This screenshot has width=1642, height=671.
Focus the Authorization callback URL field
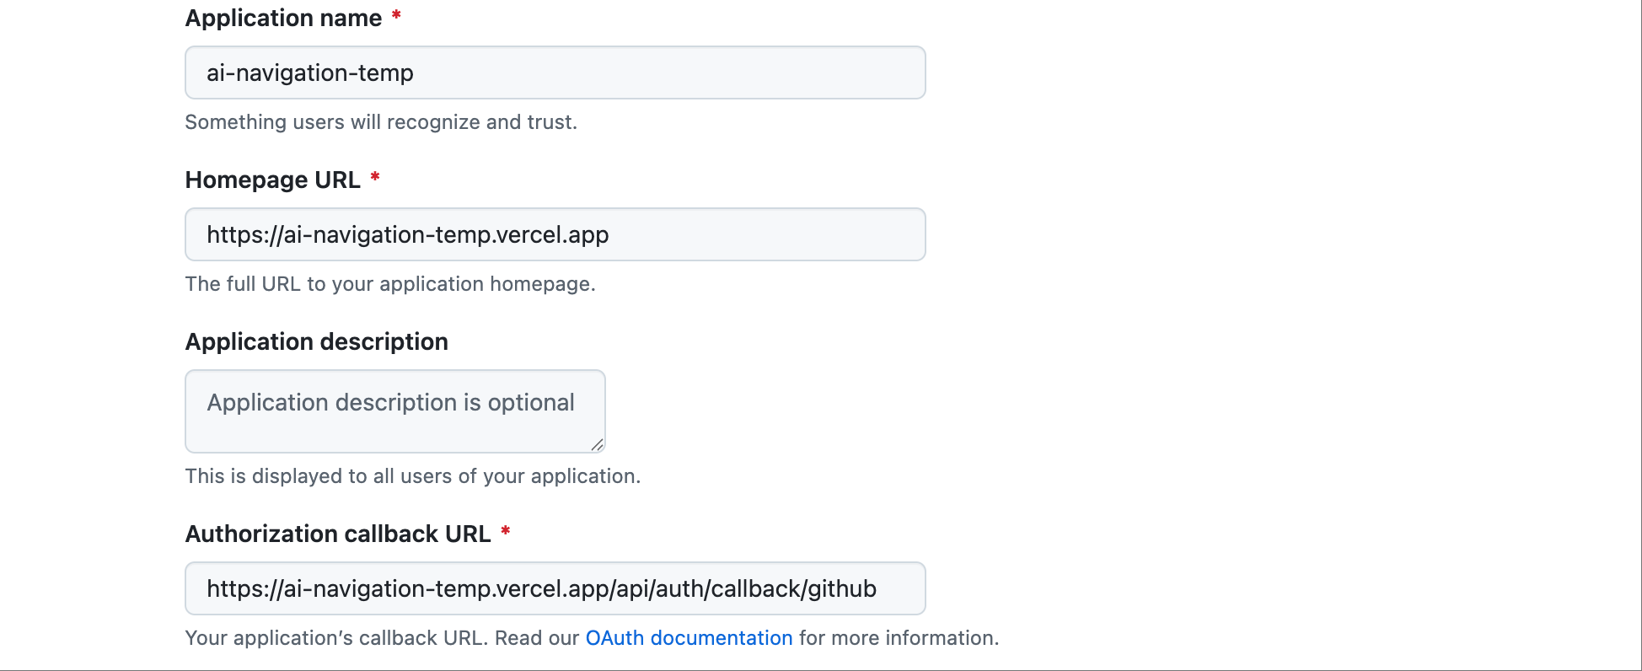click(x=555, y=588)
